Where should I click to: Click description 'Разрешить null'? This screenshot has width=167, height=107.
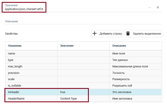[122, 85]
